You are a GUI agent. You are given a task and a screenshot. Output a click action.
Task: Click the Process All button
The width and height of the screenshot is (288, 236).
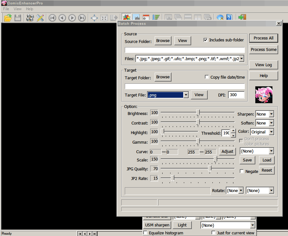point(264,38)
